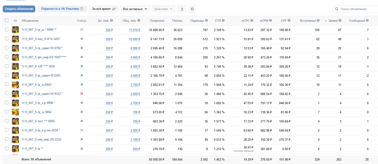Open ad link тест *** 0095
Viewport: 378px width, 164px height.
37,121
